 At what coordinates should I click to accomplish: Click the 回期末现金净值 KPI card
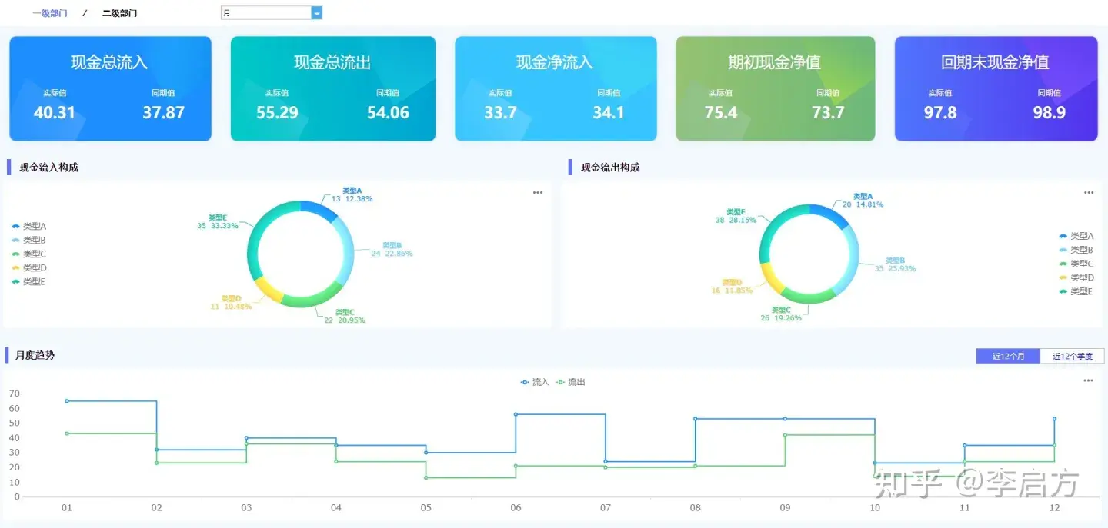tap(996, 87)
